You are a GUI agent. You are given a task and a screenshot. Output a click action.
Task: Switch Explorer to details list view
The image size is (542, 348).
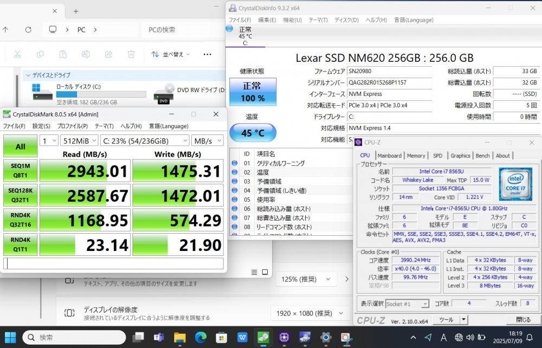254,272
